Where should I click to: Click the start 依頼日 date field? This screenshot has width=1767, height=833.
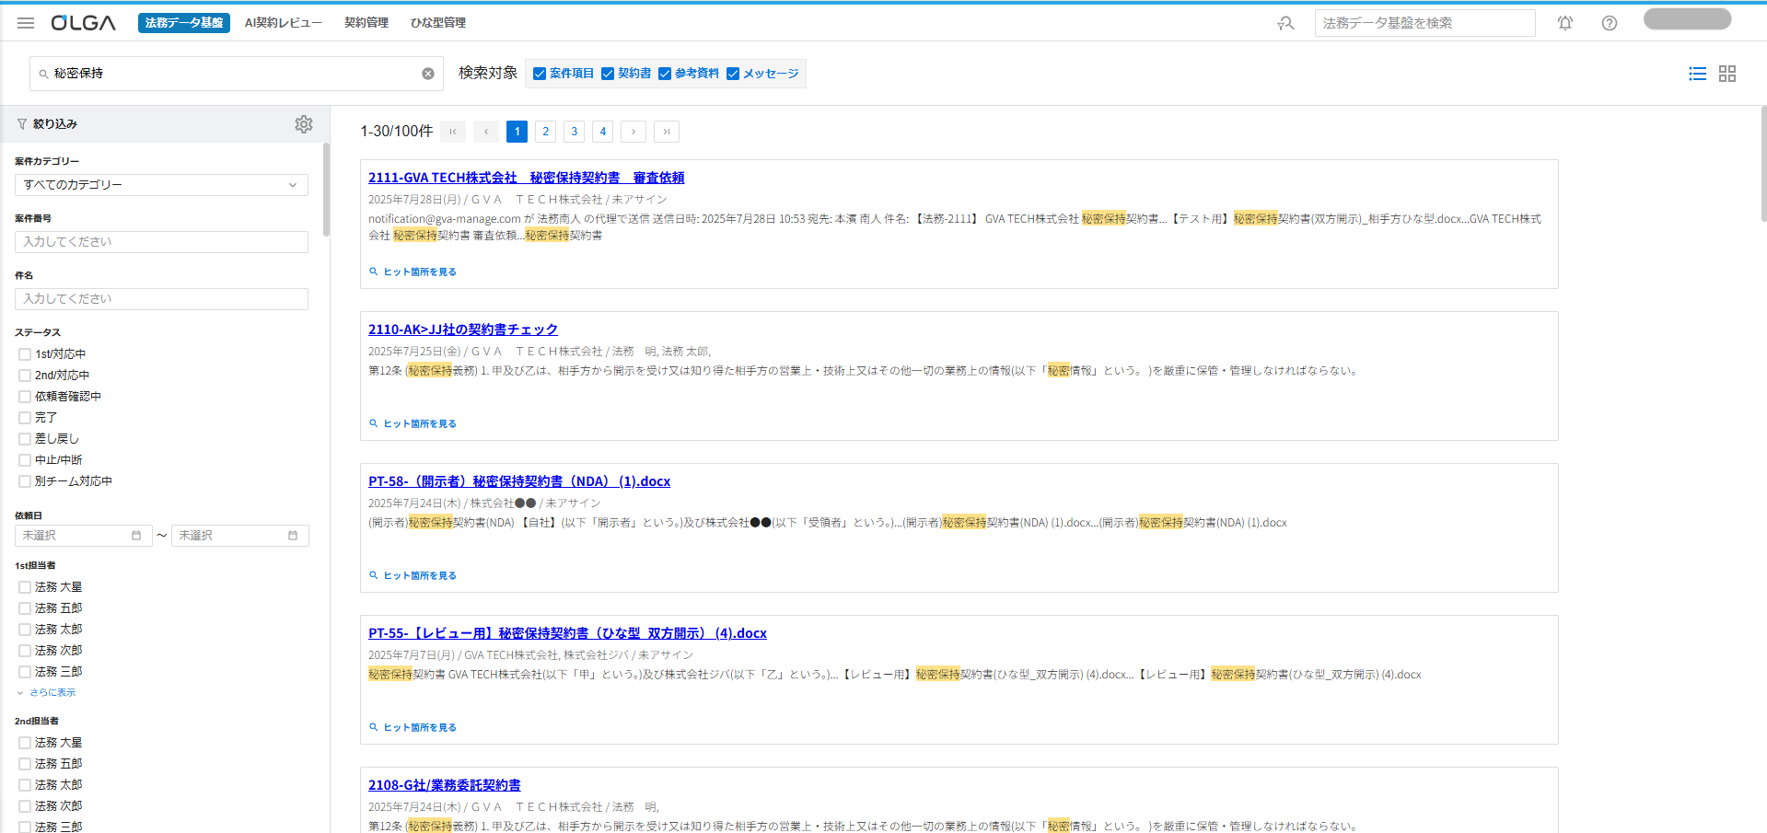point(84,536)
